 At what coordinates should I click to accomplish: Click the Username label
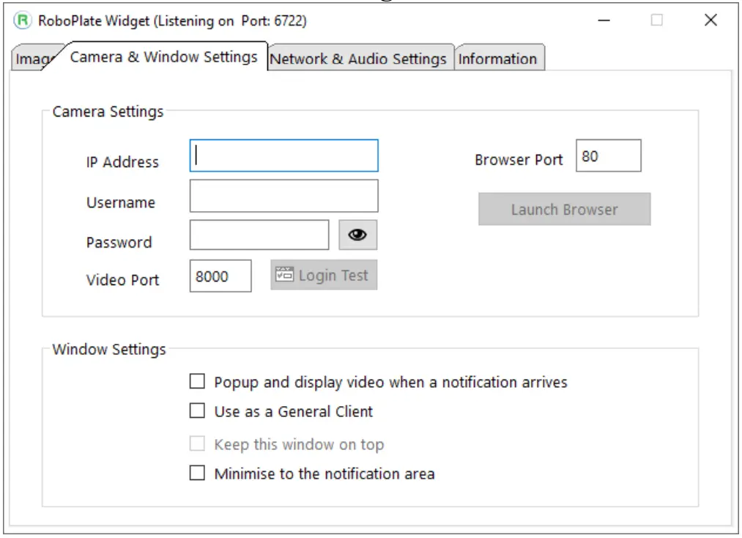(x=121, y=202)
